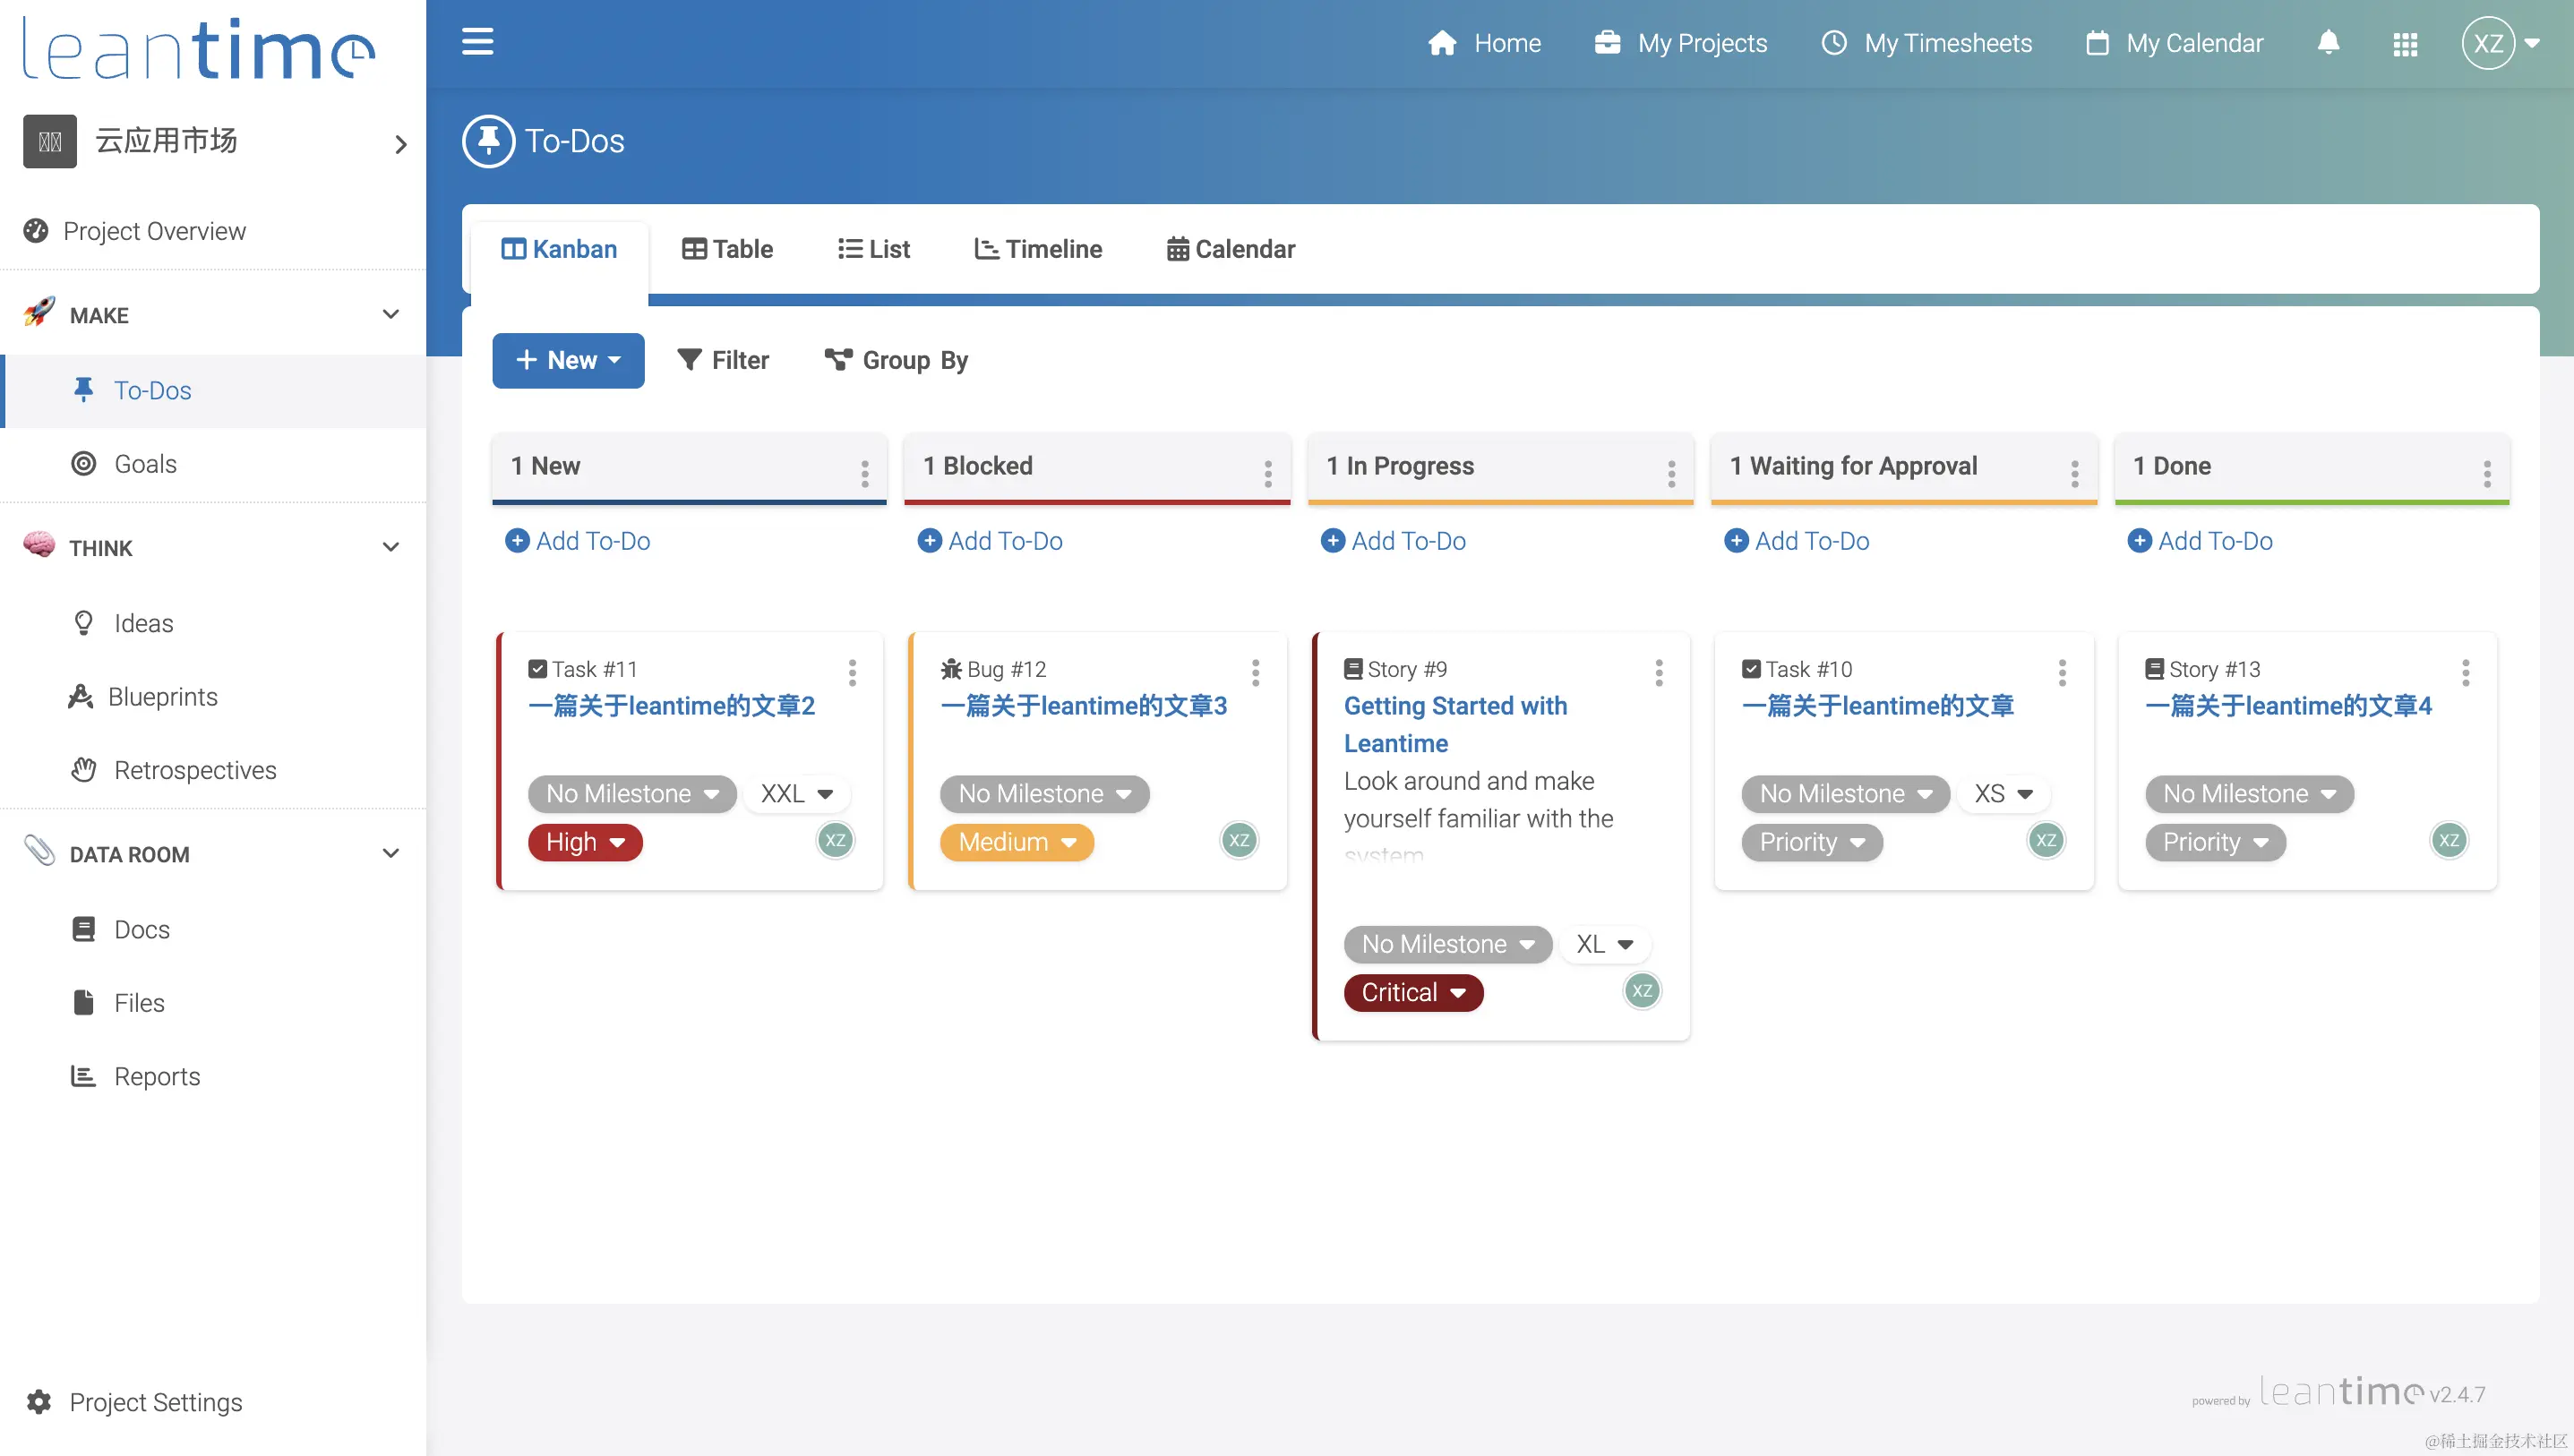Open the notifications bell
The width and height of the screenshot is (2574, 1456).
click(x=2328, y=43)
